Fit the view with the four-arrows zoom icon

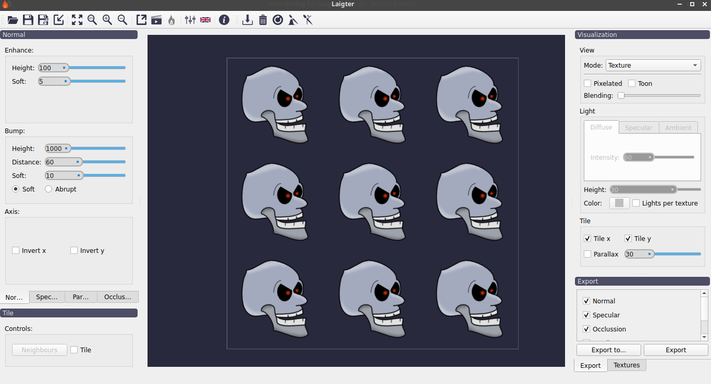(x=77, y=20)
